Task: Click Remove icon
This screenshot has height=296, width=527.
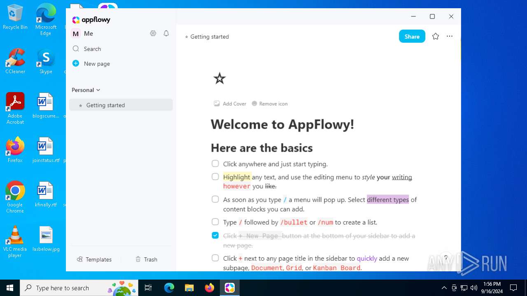Action: 270,104
